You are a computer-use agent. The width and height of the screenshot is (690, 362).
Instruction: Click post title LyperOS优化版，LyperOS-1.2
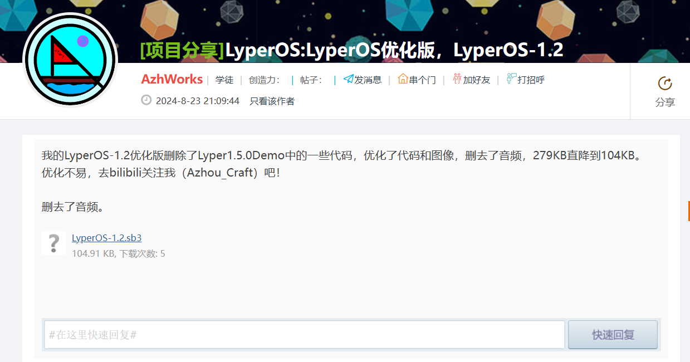(394, 50)
